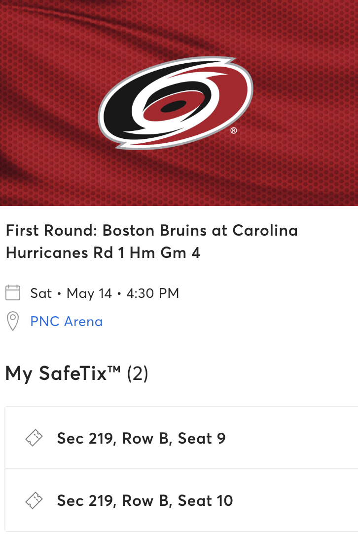358x537 pixels.
Task: Tap the ticket stub icon in the first SafeTix row
Action: 34,438
